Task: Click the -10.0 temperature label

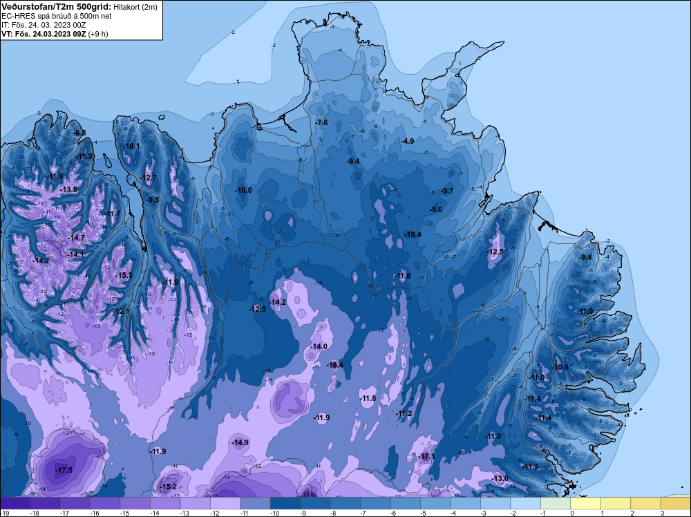Action: 243,190
